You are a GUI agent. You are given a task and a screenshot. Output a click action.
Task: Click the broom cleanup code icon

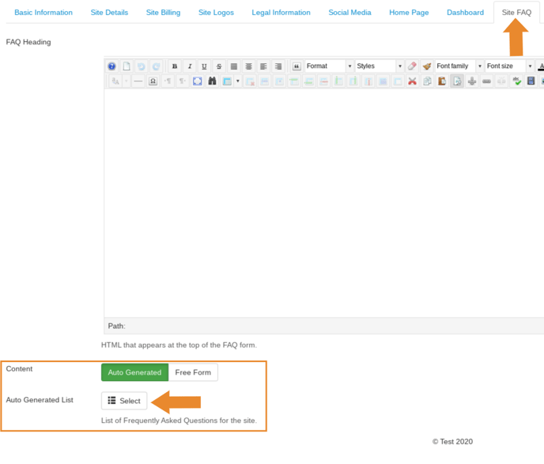tap(427, 66)
